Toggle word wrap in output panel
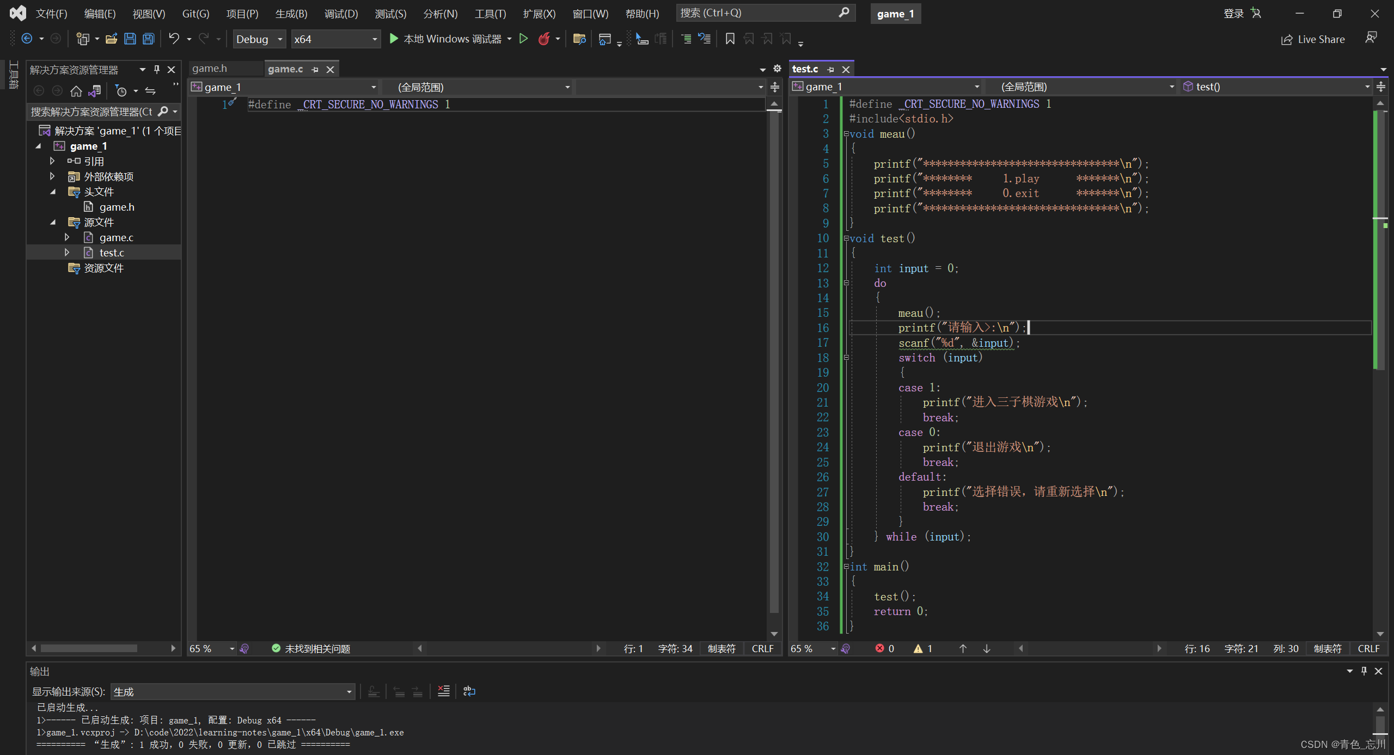 coord(469,691)
